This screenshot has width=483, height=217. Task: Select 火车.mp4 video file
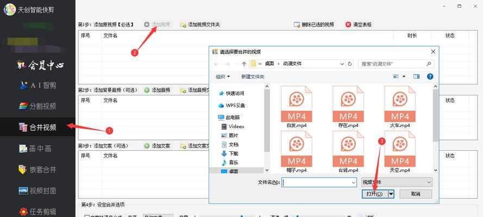400,107
